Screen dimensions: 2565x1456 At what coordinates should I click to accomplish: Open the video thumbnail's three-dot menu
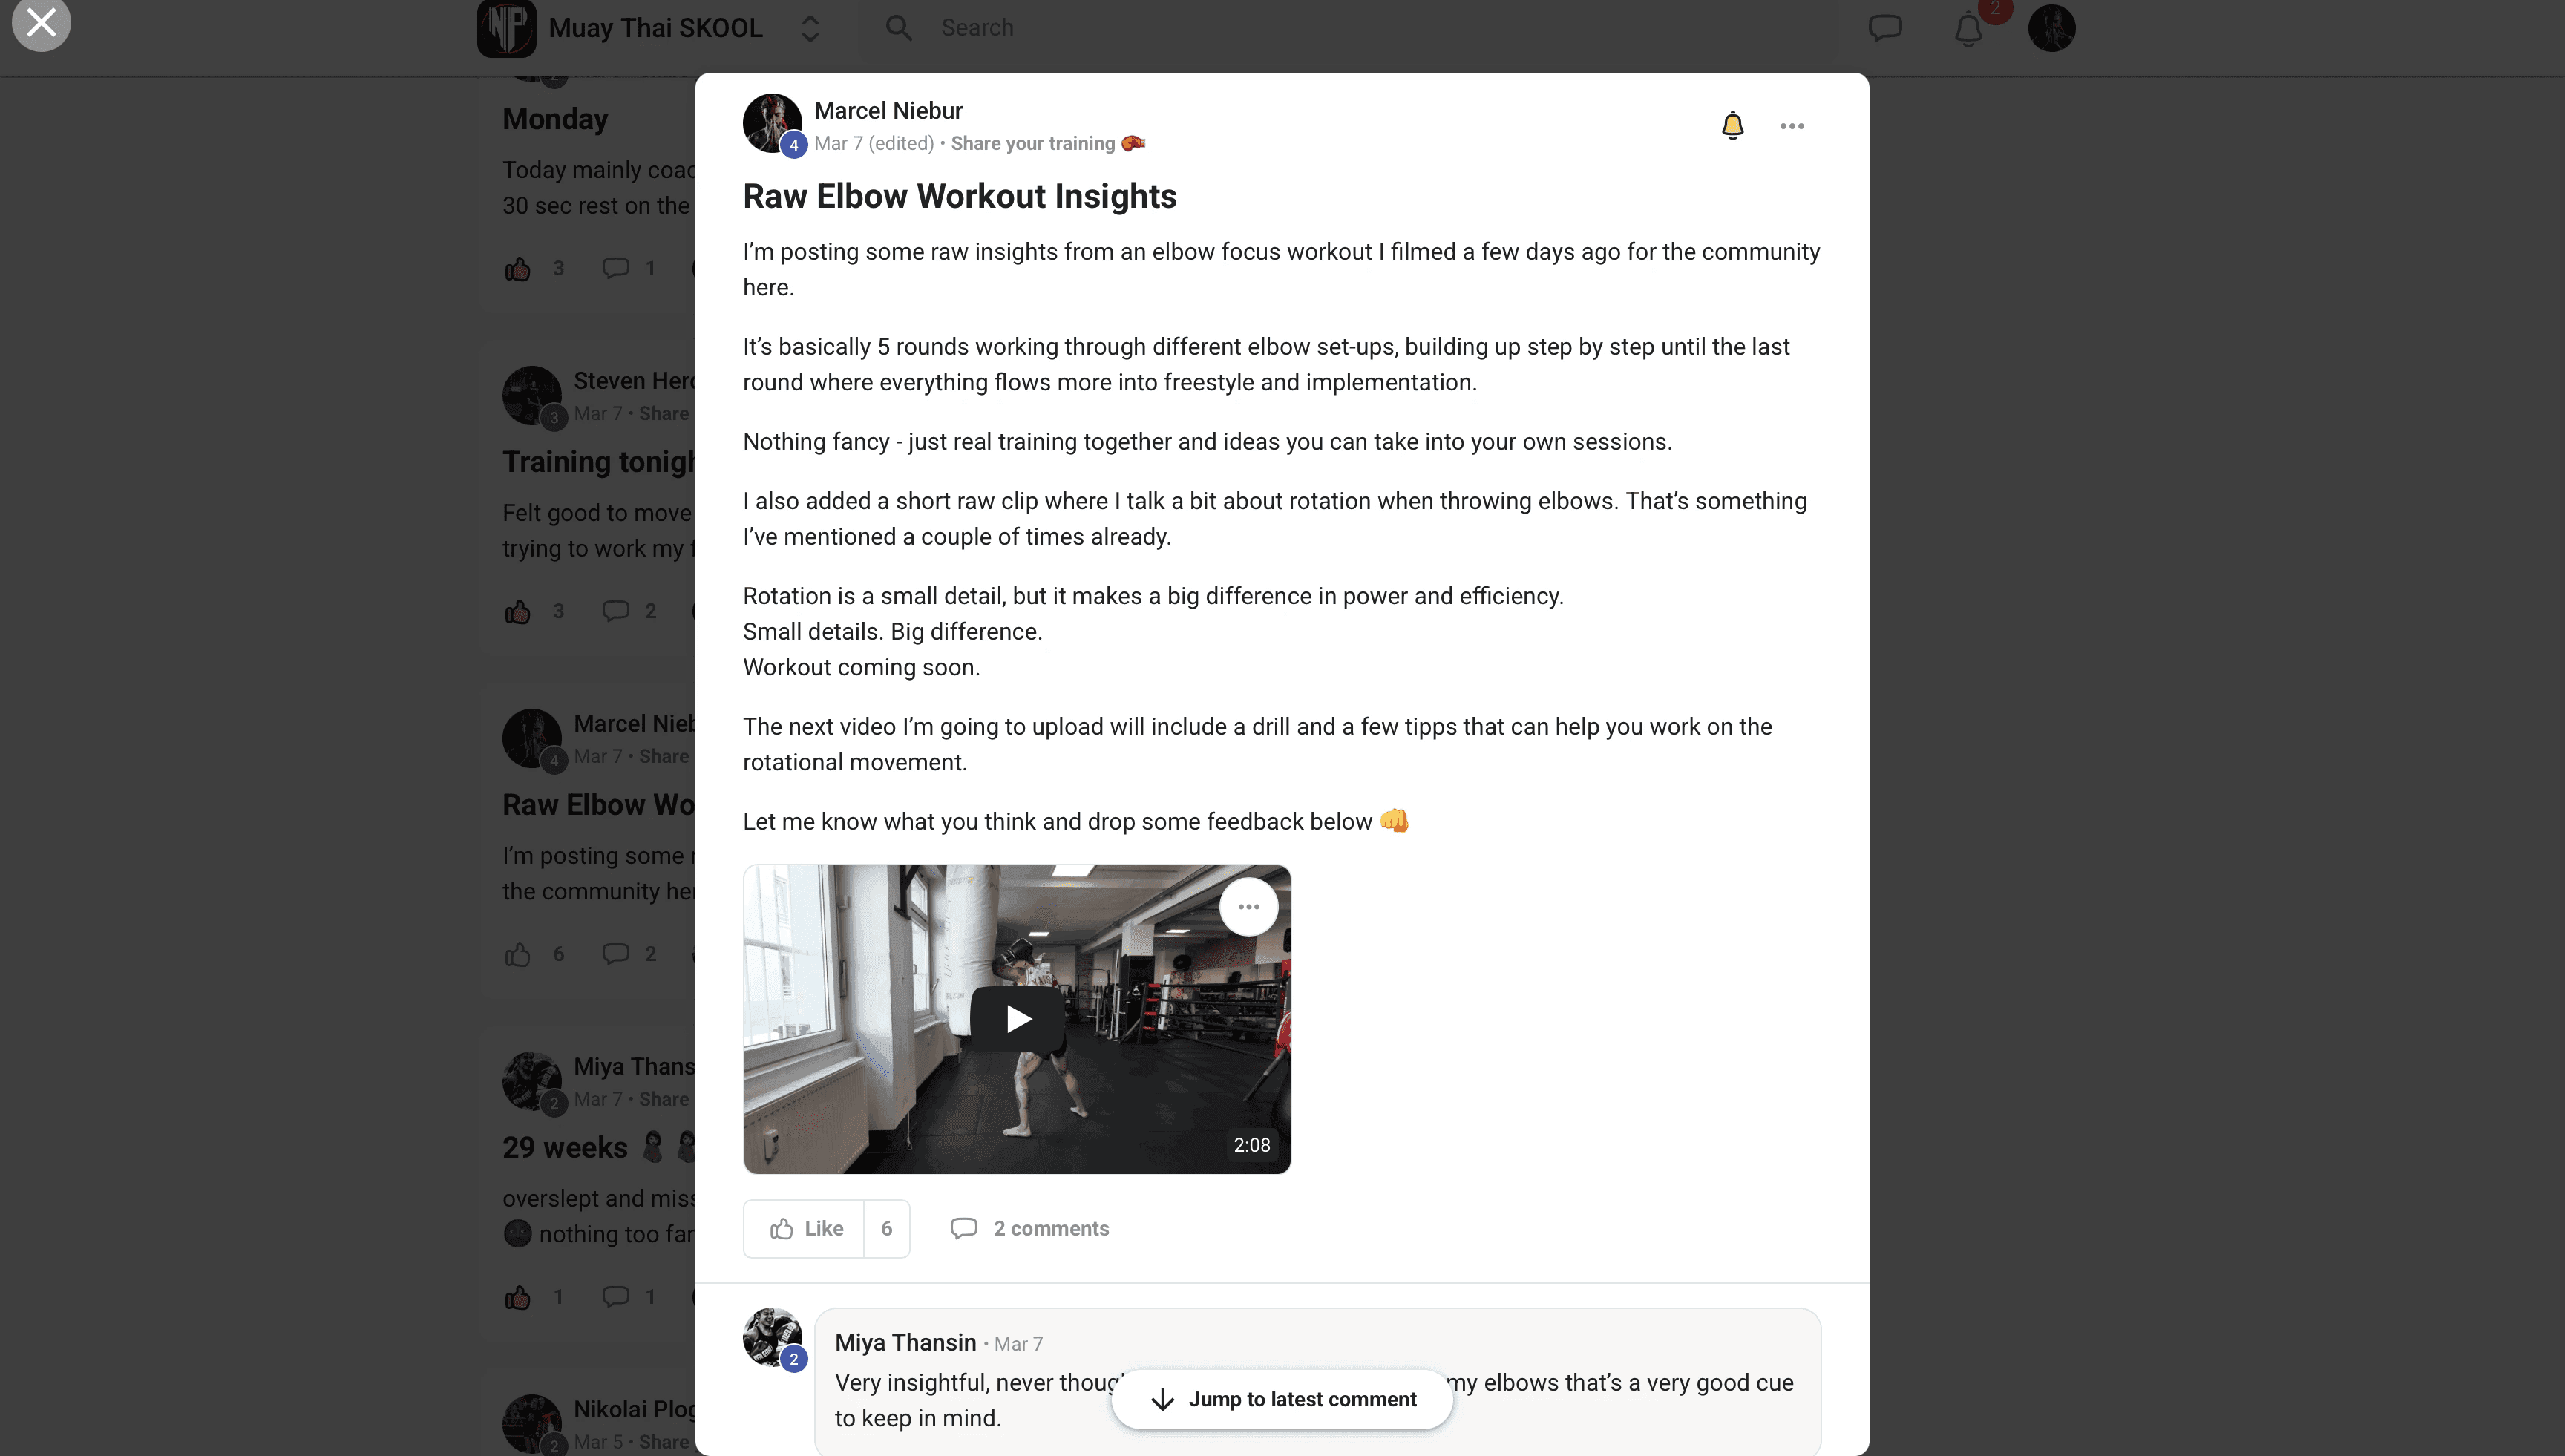pos(1248,907)
